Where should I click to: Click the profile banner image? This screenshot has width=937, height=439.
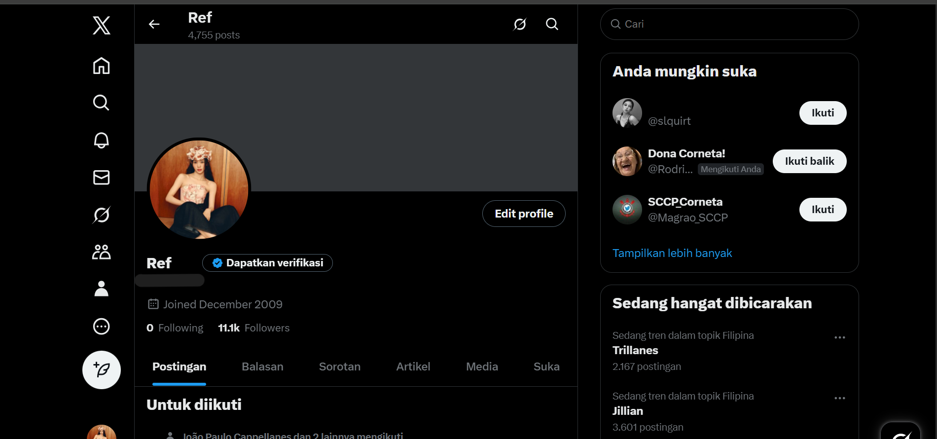(356, 117)
